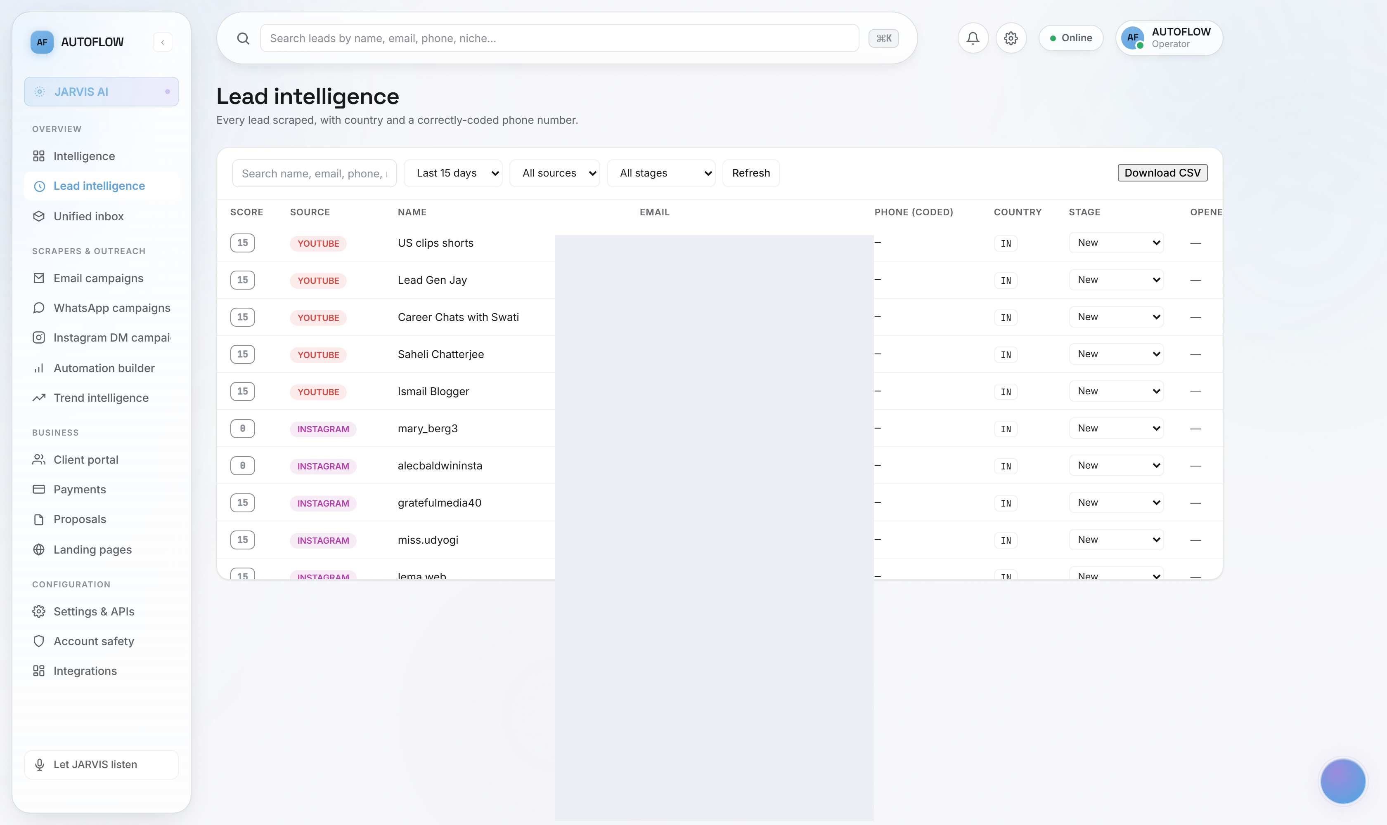
Task: Focus the table search name, email, phone field
Action: (314, 173)
